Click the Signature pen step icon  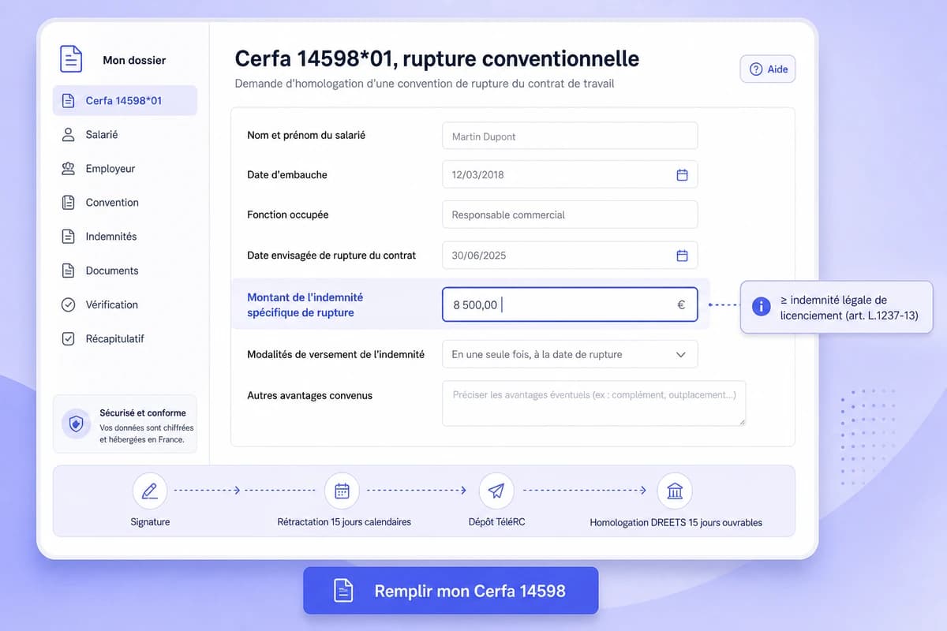(x=150, y=491)
